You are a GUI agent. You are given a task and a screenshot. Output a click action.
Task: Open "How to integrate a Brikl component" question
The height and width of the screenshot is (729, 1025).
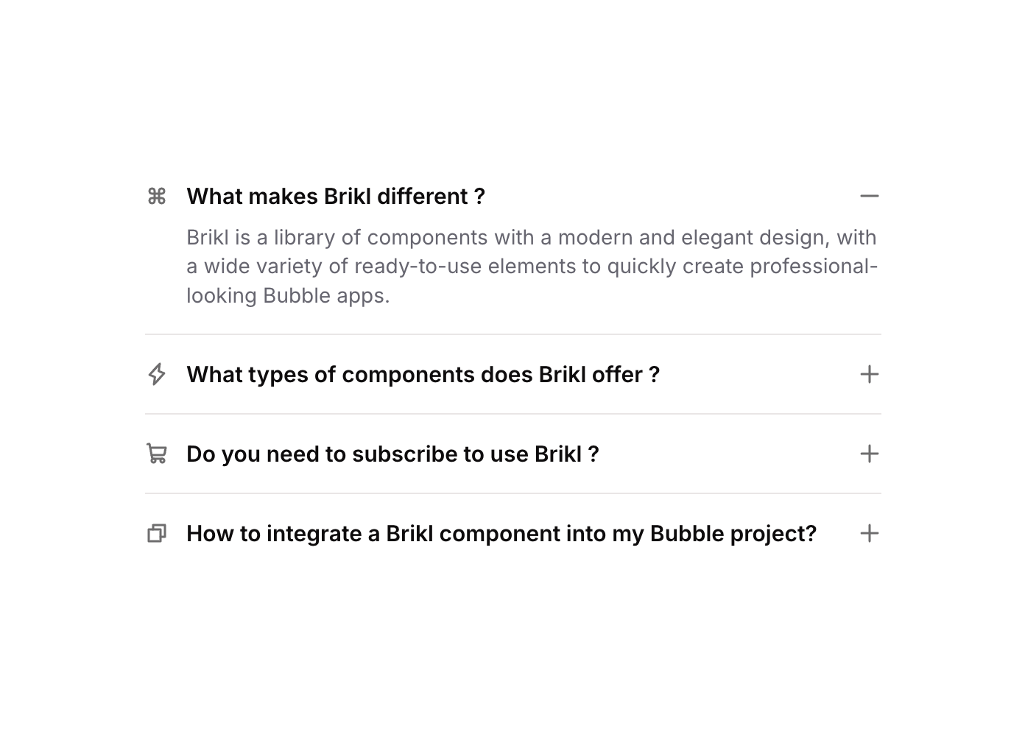(x=501, y=534)
